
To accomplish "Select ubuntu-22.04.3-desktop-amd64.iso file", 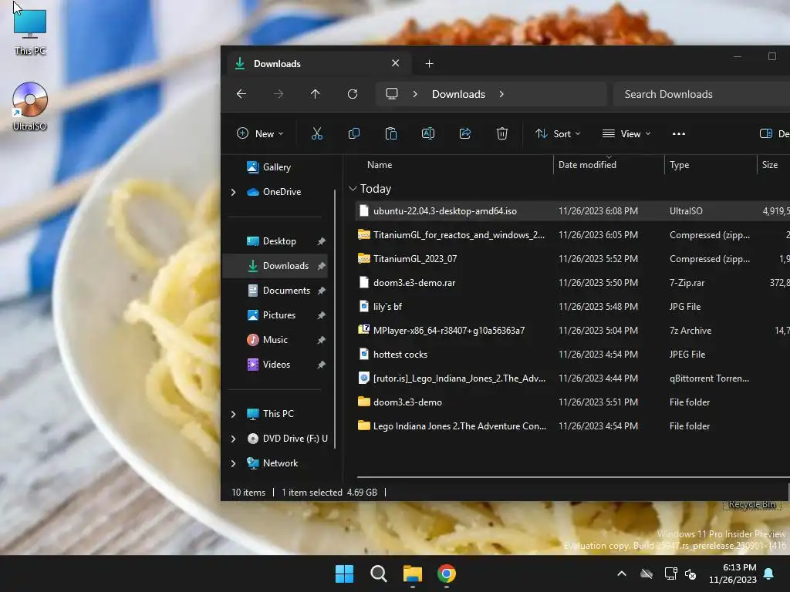I will pyautogui.click(x=572, y=211).
